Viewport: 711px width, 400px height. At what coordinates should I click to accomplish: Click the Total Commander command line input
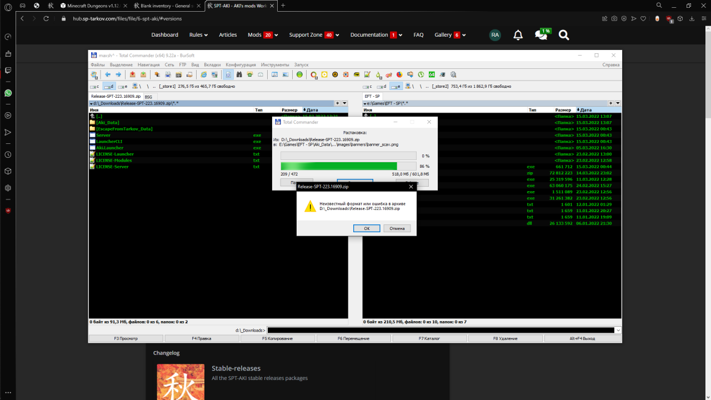click(x=441, y=330)
